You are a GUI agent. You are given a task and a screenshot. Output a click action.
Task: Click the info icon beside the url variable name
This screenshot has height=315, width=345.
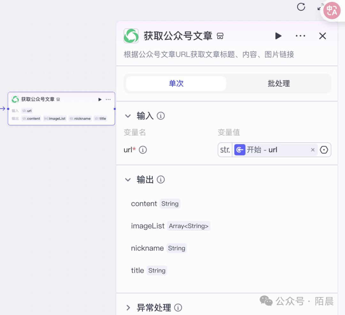pos(143,150)
